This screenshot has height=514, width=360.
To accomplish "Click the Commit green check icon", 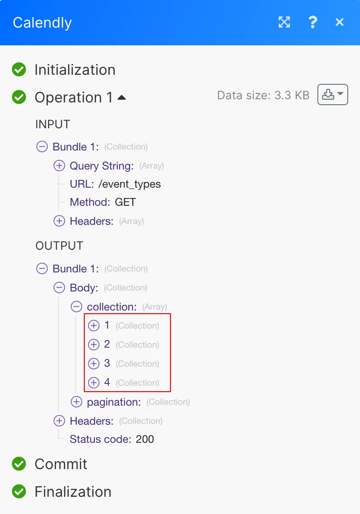I will 19,464.
